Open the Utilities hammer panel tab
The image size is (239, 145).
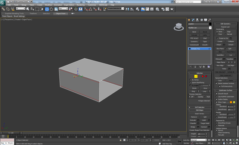(x=210, y=20)
